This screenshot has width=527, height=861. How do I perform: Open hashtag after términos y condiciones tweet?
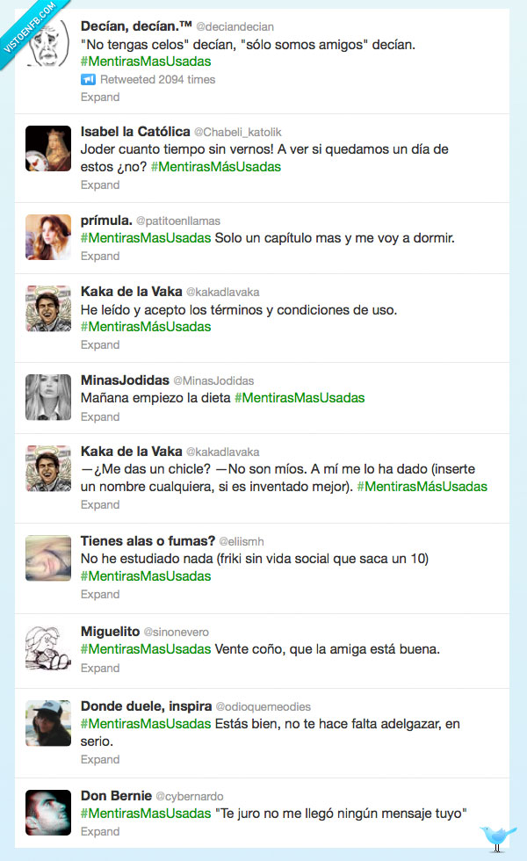(x=146, y=327)
